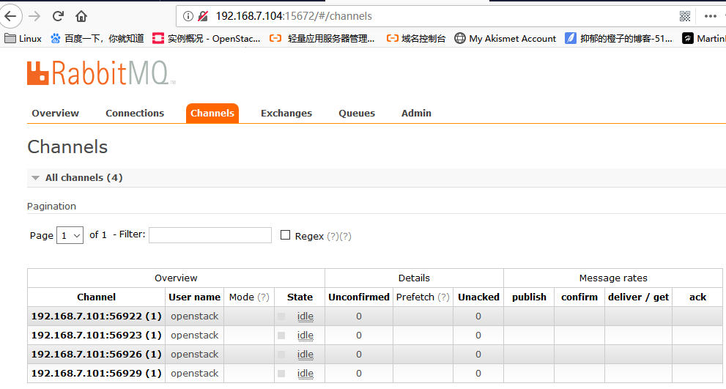The height and width of the screenshot is (389, 726).
Task: Click the Prefetch help question mark
Action: [x=443, y=297]
